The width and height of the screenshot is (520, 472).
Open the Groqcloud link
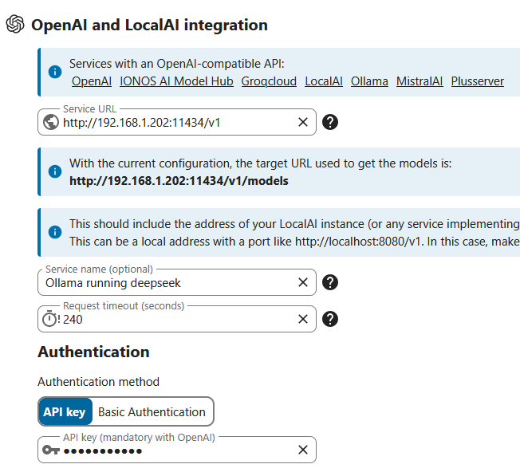point(269,81)
